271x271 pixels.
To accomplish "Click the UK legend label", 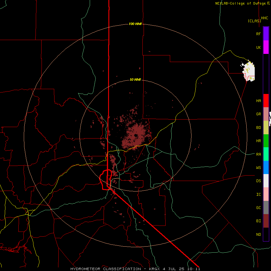I will tap(258, 47).
